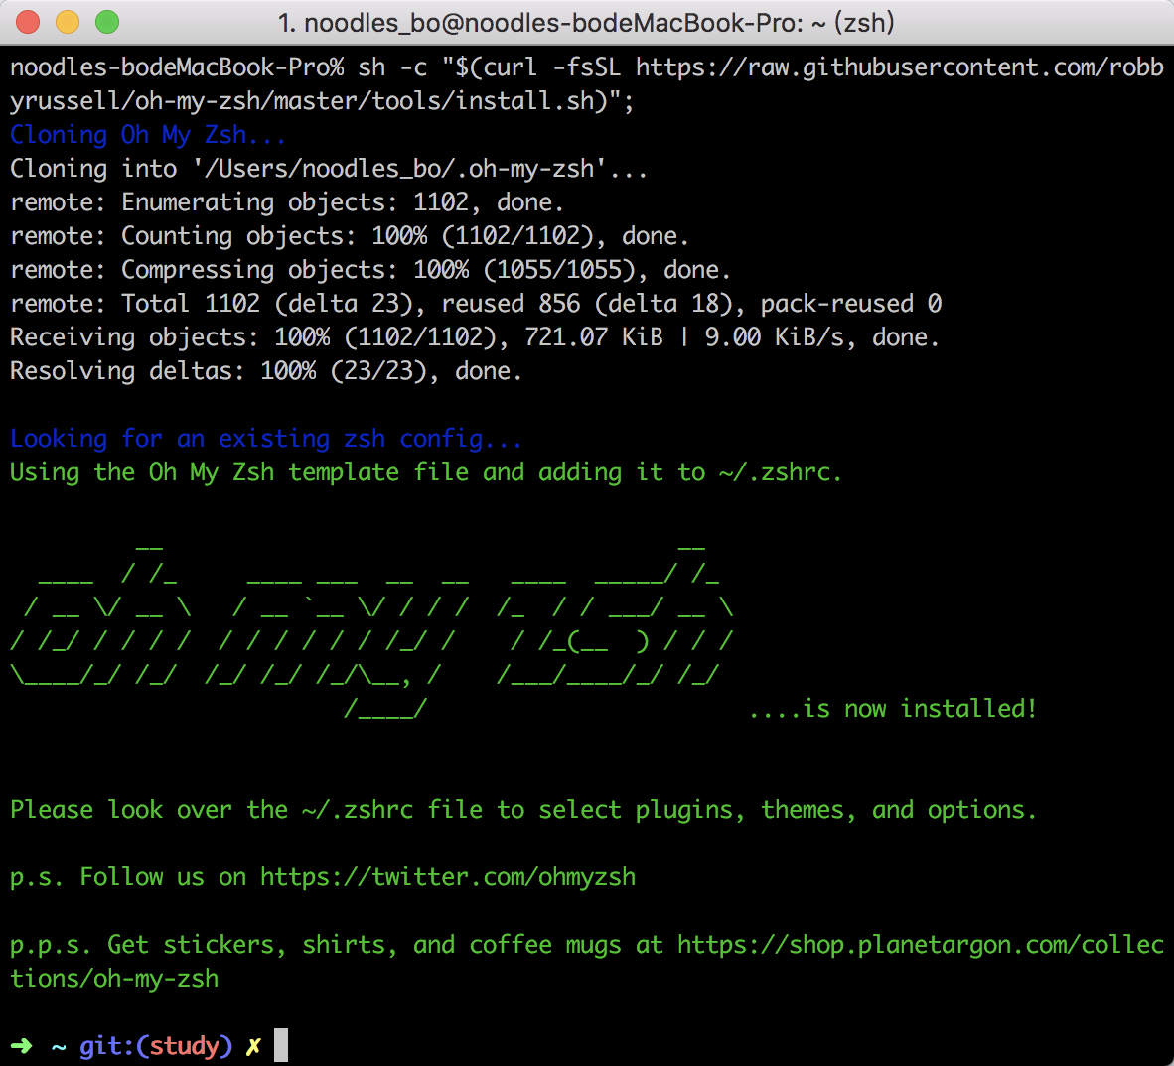Click the twitter.com/ohmyzsh link
Image resolution: width=1174 pixels, height=1066 pixels.
click(448, 876)
